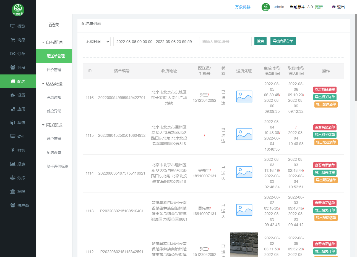Select the 会员 users icon

[x=12, y=68]
